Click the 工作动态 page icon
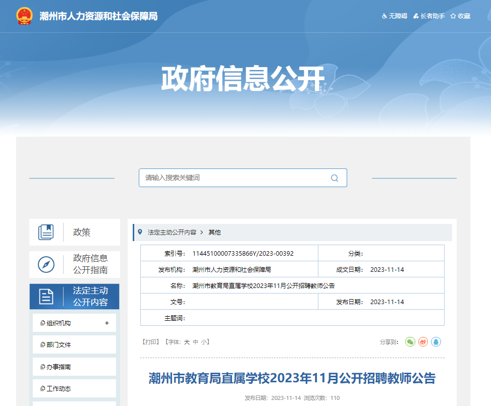Screen dimensions: 491x406 [42, 388]
